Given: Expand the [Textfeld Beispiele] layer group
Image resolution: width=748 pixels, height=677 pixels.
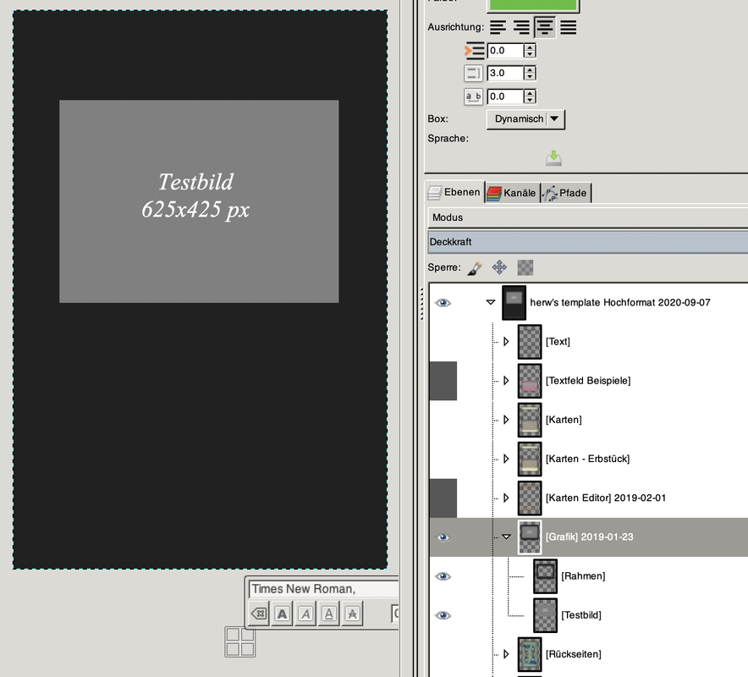Looking at the screenshot, I should pyautogui.click(x=506, y=381).
